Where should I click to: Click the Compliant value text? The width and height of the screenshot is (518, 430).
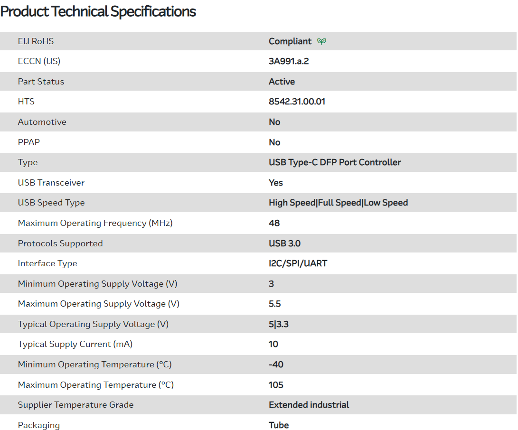click(x=290, y=41)
